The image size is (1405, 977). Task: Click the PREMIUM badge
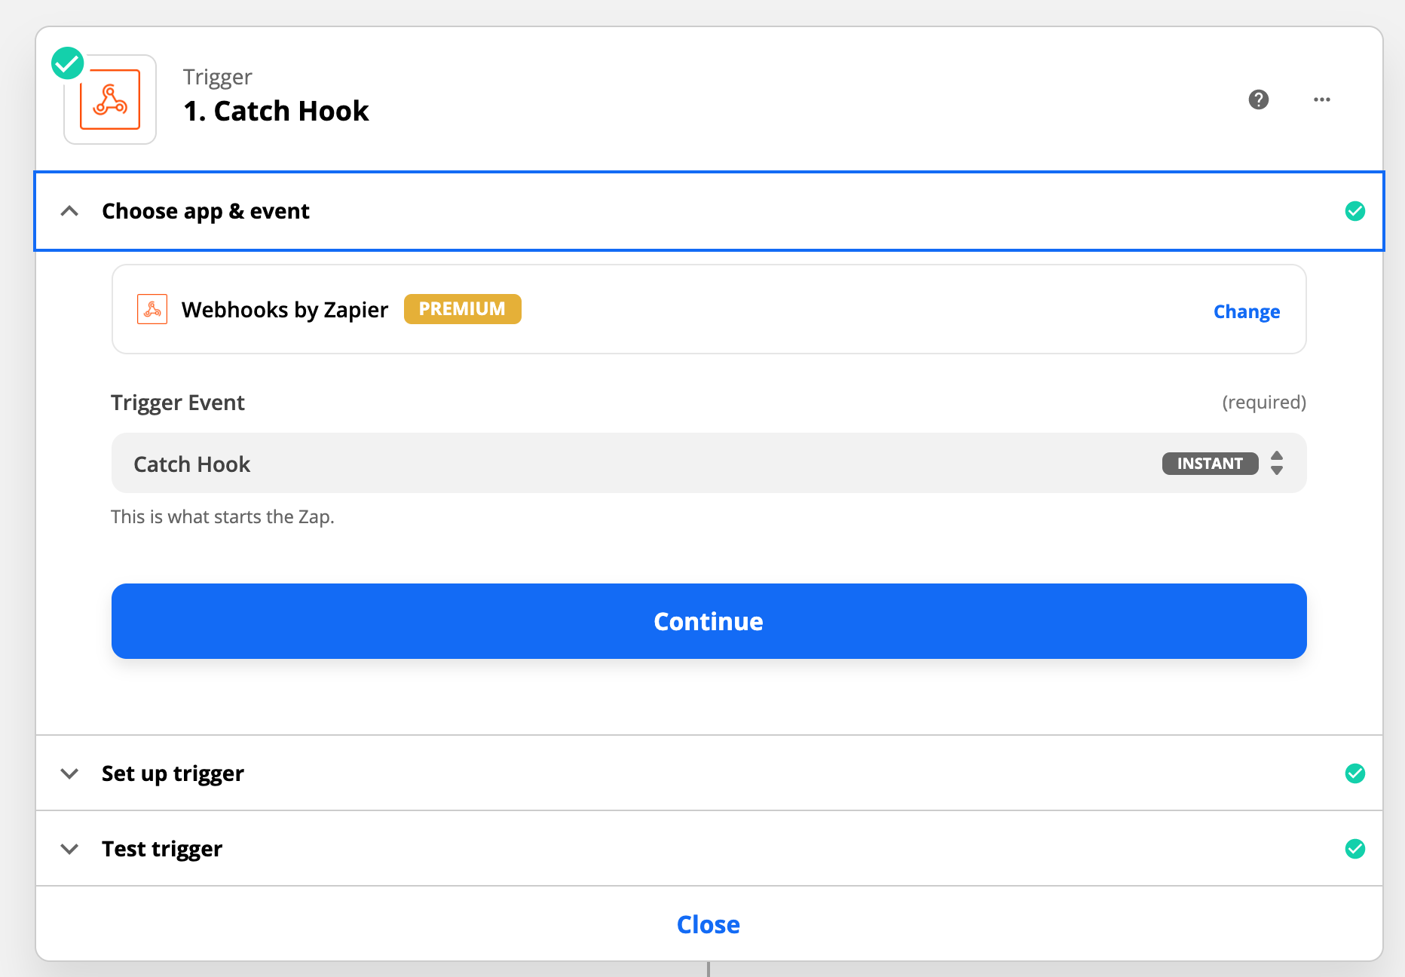click(x=462, y=309)
